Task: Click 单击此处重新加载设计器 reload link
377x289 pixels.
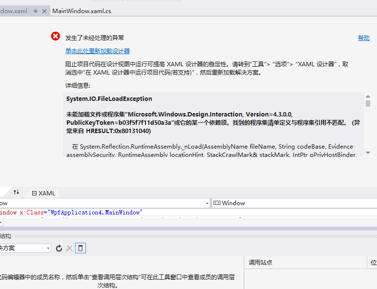Action: (x=98, y=51)
